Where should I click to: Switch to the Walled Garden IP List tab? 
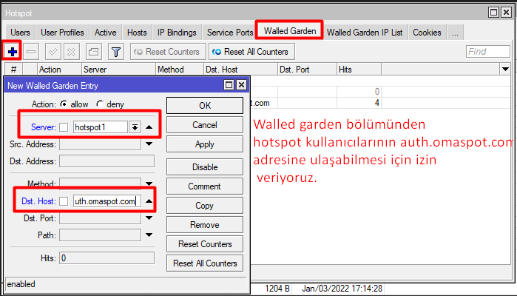point(365,33)
